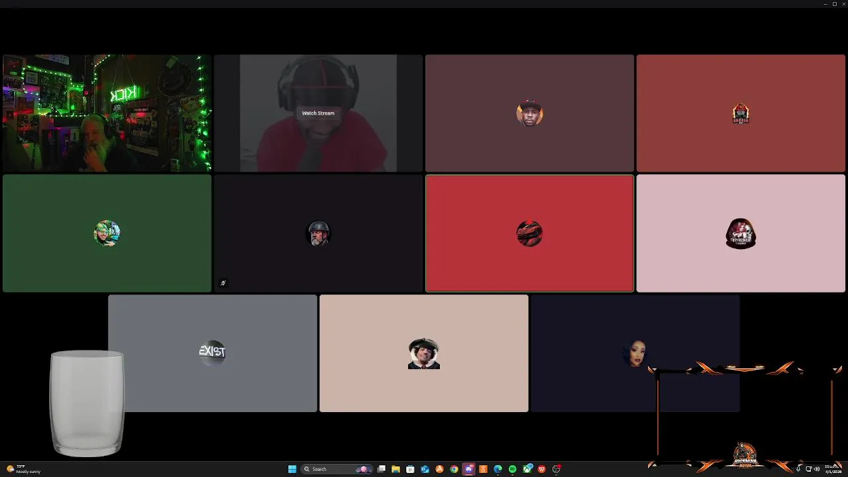Open the Windows Start menu
The height and width of the screenshot is (477, 848).
292,469
